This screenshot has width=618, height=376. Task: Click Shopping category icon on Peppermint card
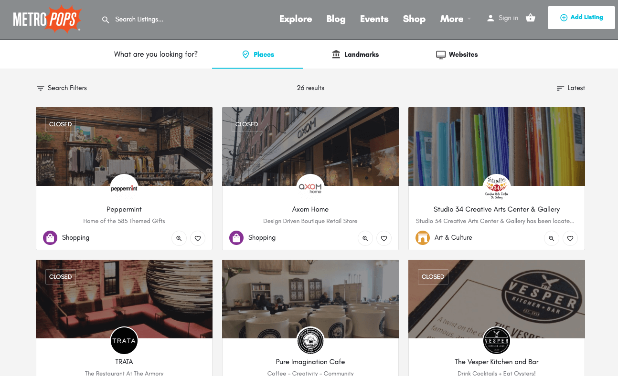point(50,238)
